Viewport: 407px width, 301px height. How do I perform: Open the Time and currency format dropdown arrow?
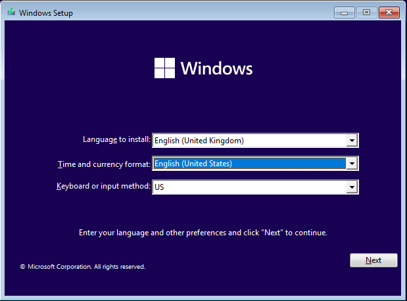pyautogui.click(x=352, y=164)
